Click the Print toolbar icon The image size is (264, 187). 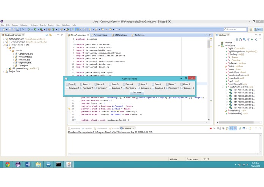point(17,30)
